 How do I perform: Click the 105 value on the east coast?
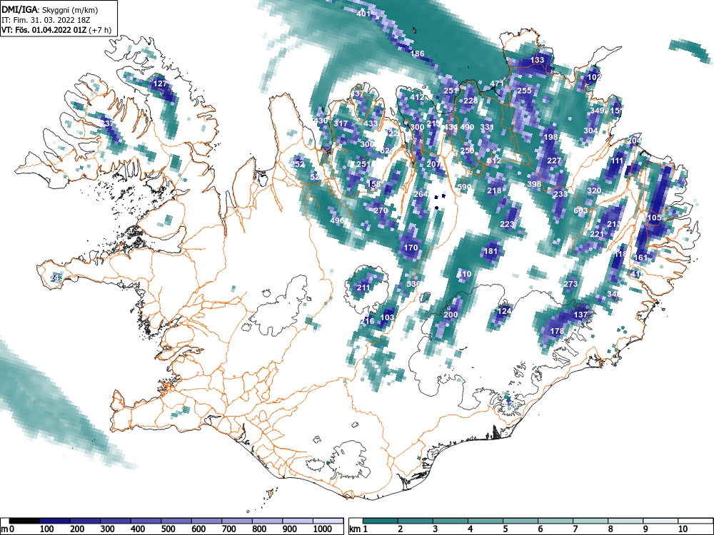pyautogui.click(x=654, y=218)
